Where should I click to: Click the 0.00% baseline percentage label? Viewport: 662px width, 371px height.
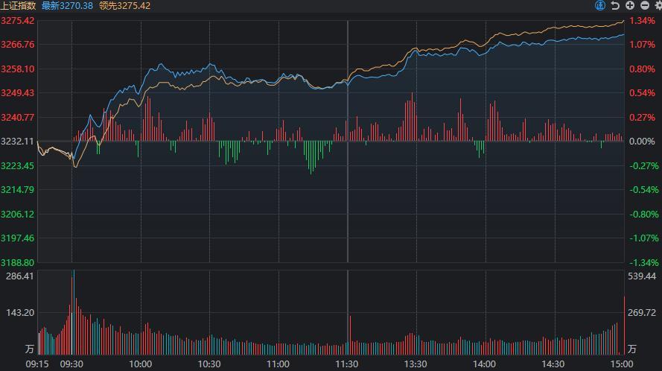[x=642, y=142]
